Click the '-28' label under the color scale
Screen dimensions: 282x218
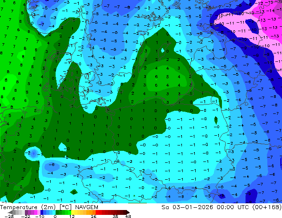pyautogui.click(x=9, y=216)
